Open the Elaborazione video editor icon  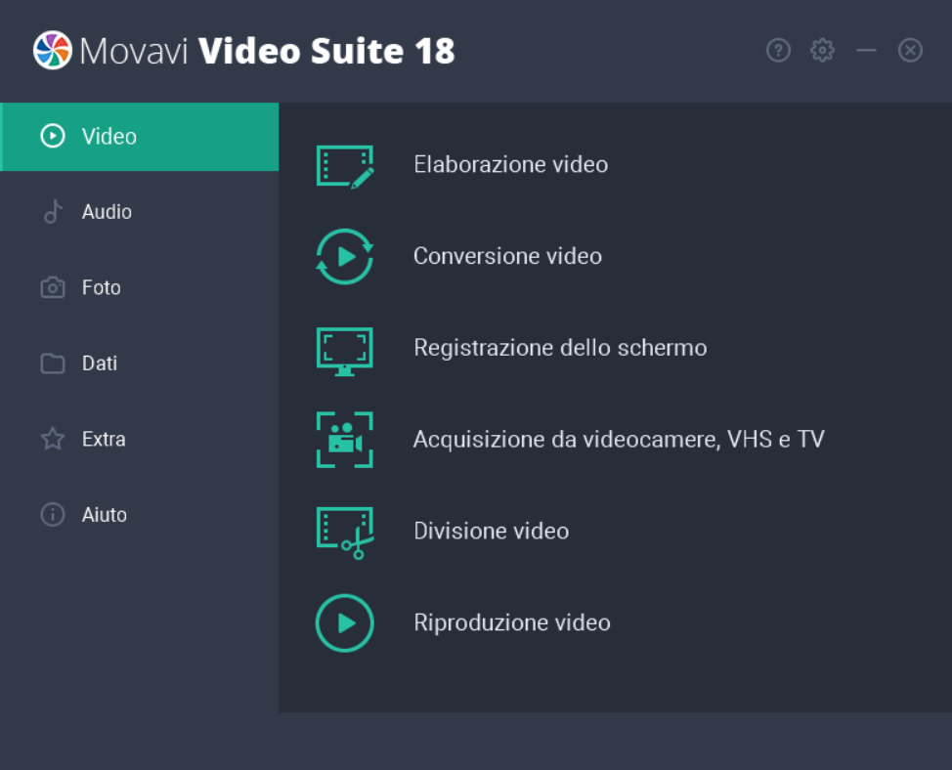pyautogui.click(x=345, y=166)
